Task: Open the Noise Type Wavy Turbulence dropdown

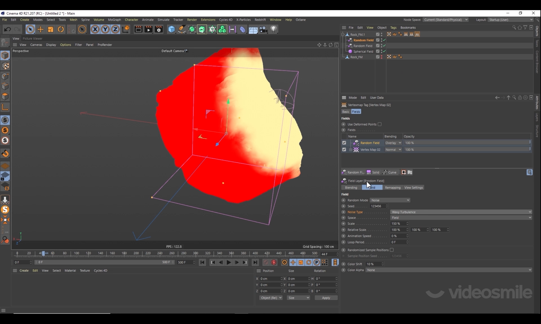Action: [461, 212]
